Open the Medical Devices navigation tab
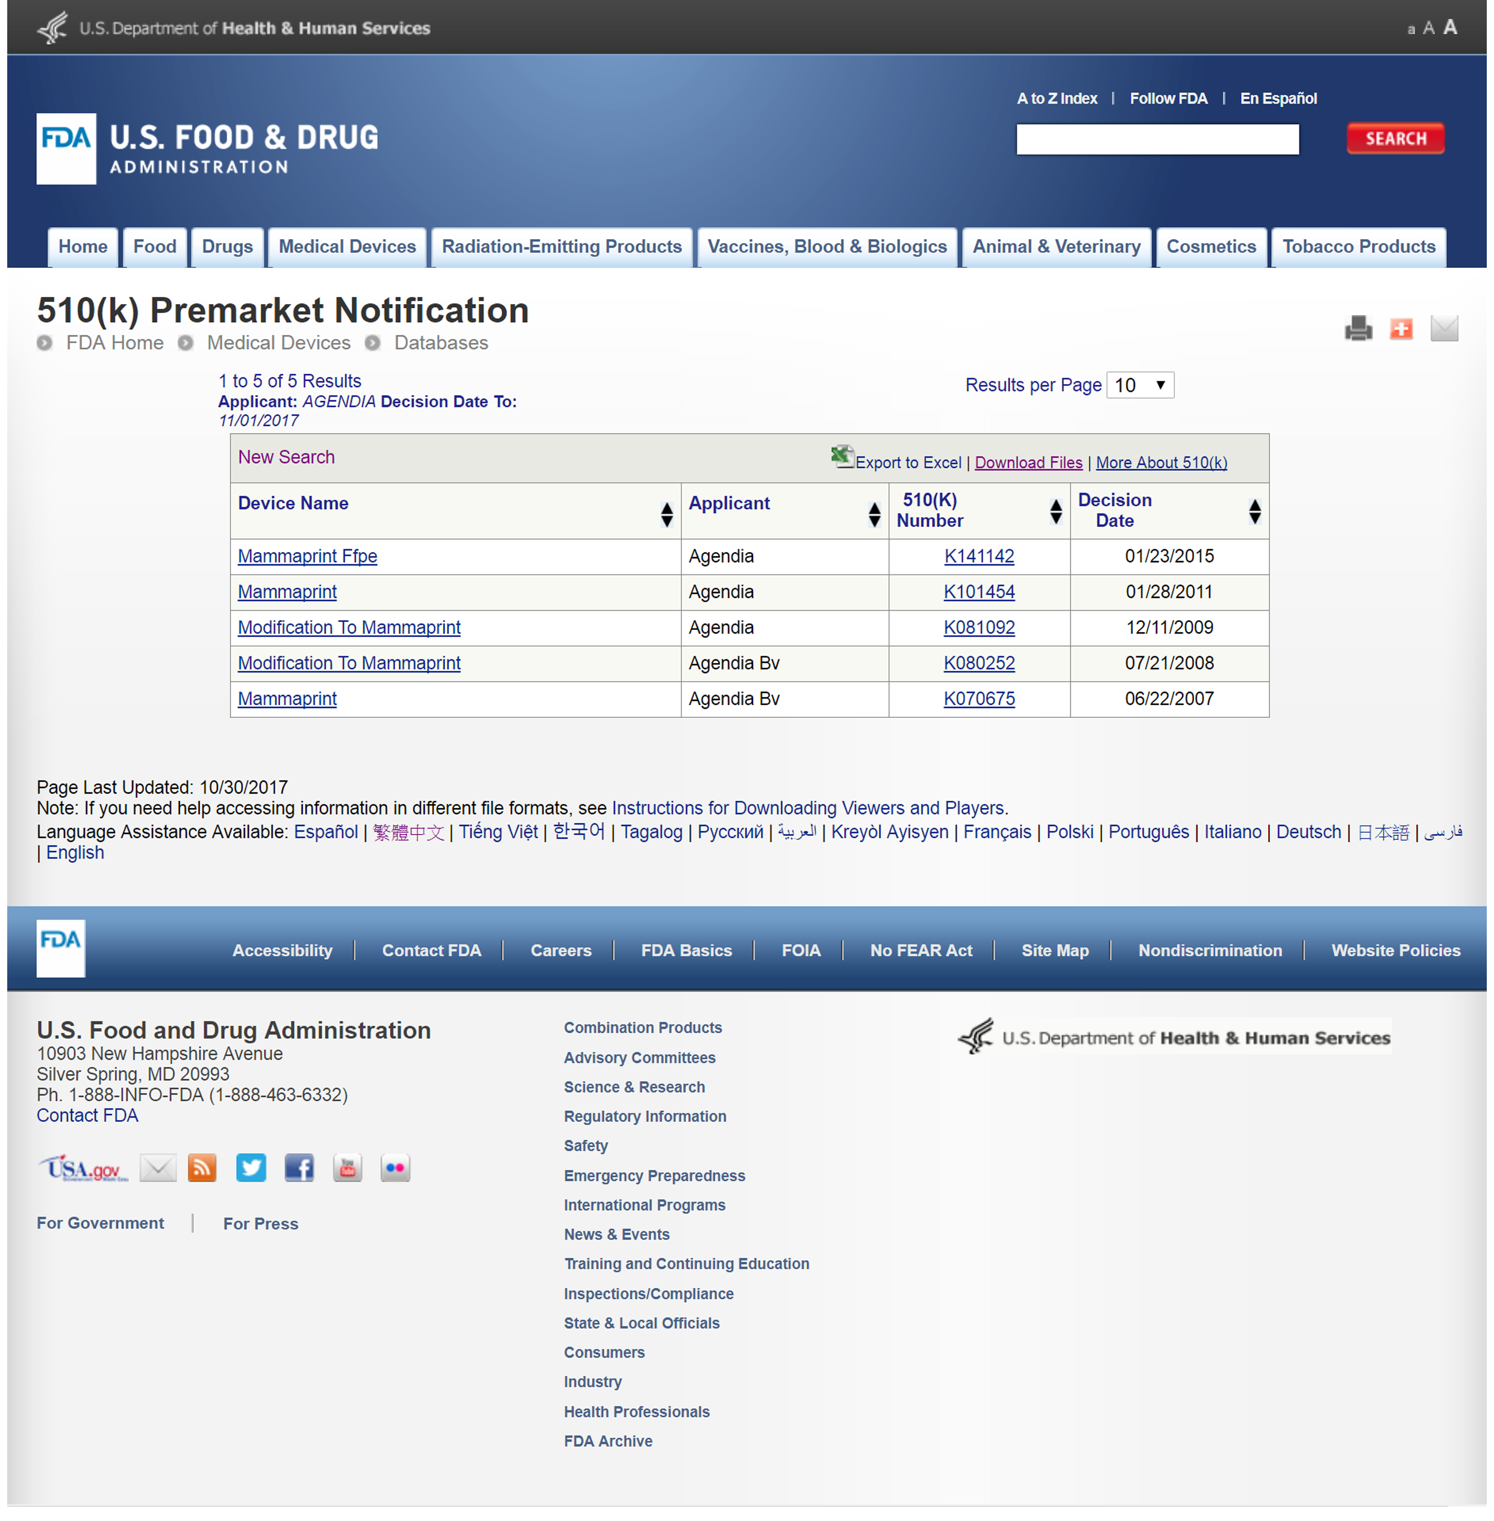This screenshot has width=1494, height=1521. pyautogui.click(x=348, y=246)
